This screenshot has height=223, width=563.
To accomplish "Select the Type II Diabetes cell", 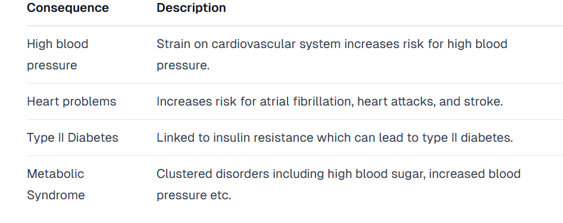I will coord(73,138).
